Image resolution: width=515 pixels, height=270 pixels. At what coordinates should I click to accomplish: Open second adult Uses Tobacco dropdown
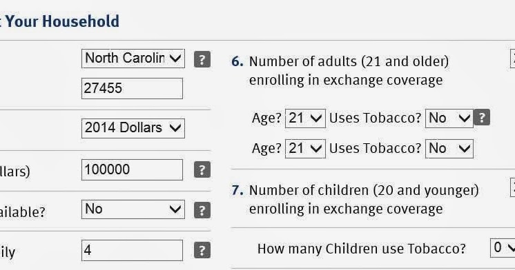(x=449, y=149)
